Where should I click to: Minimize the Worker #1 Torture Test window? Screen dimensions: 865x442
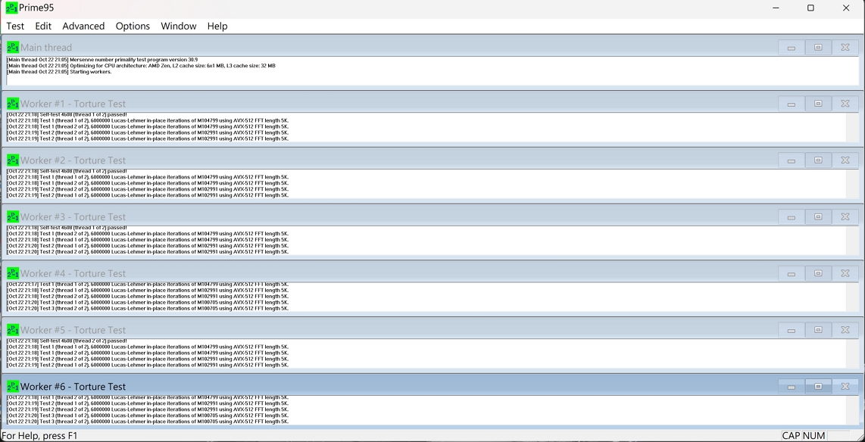tap(791, 104)
